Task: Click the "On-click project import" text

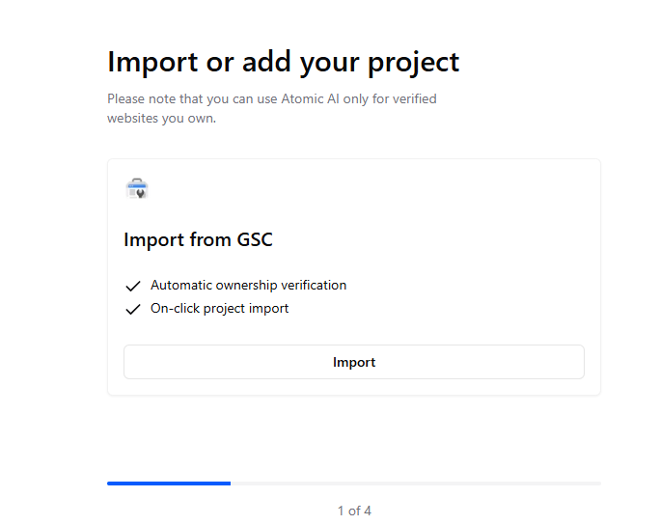Action: [x=219, y=309]
